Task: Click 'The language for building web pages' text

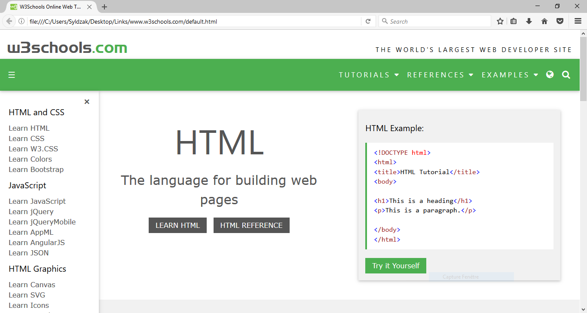Action: (x=219, y=190)
